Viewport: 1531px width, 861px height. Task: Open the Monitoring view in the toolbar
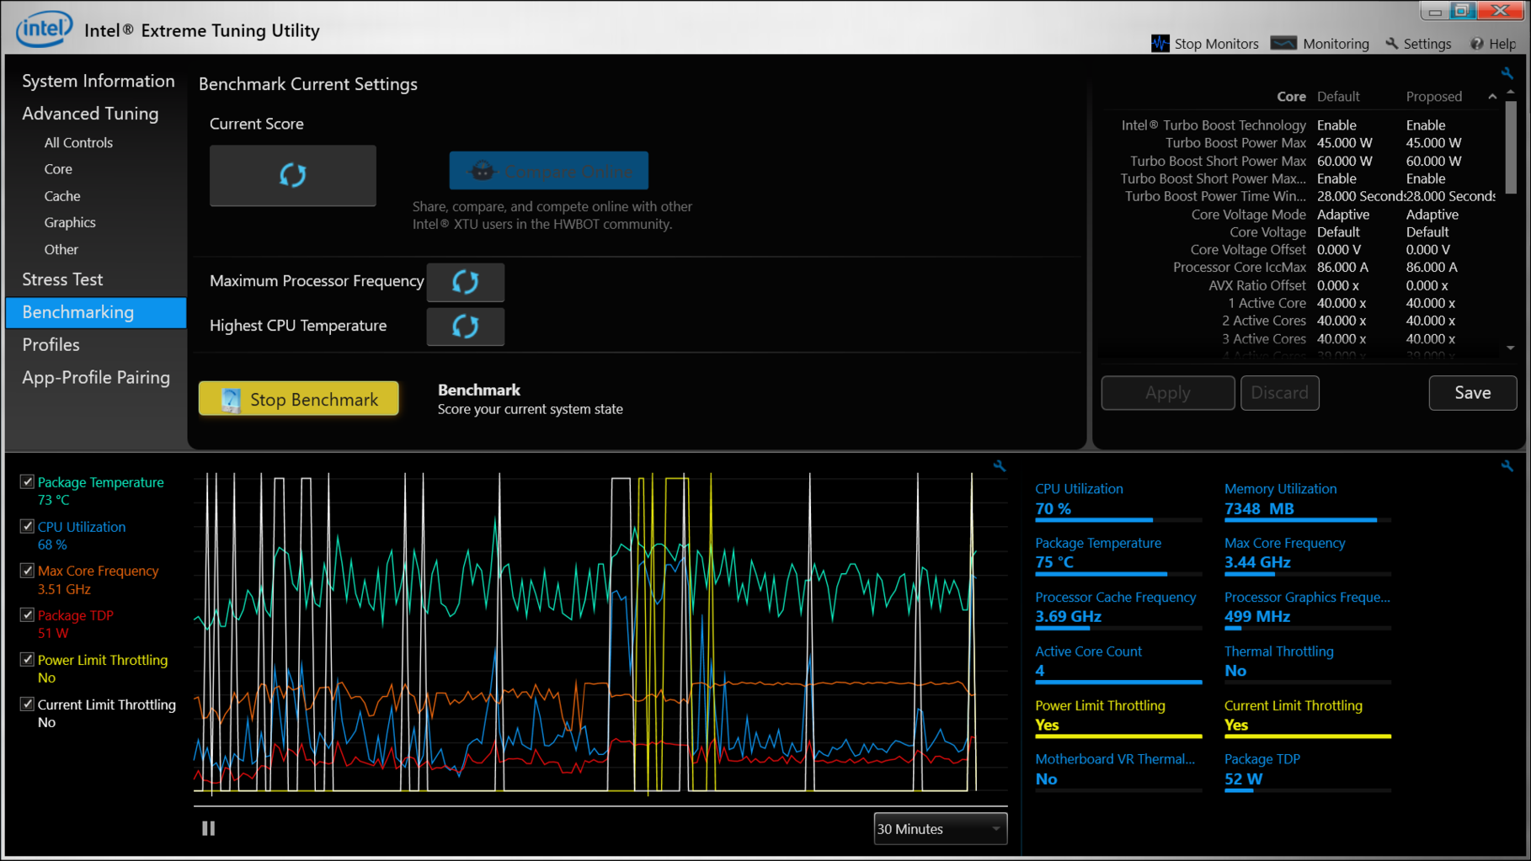tap(1320, 43)
